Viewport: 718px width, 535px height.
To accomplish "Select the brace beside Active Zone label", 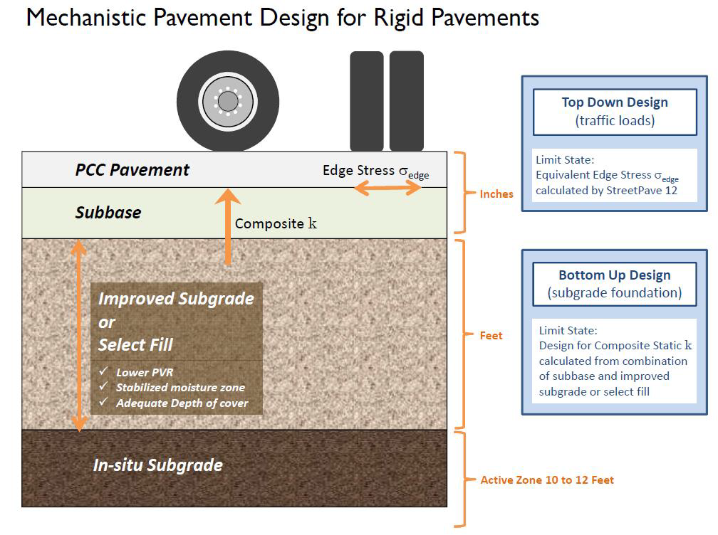I will (x=460, y=480).
